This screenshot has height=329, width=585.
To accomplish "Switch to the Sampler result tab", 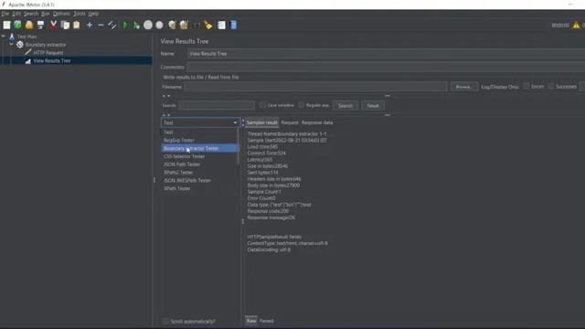I will (262, 122).
